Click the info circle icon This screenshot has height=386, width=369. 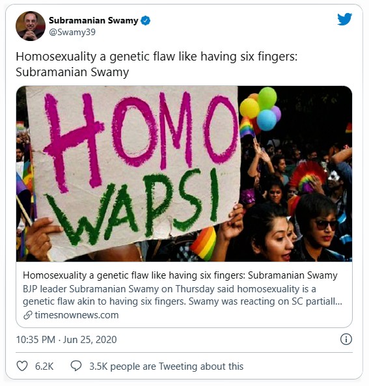click(x=346, y=339)
